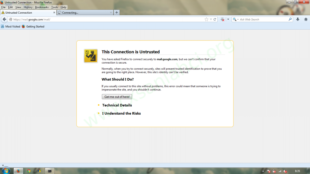Open the Bookmarks menu
This screenshot has width=310, height=174.
(x=42, y=7)
